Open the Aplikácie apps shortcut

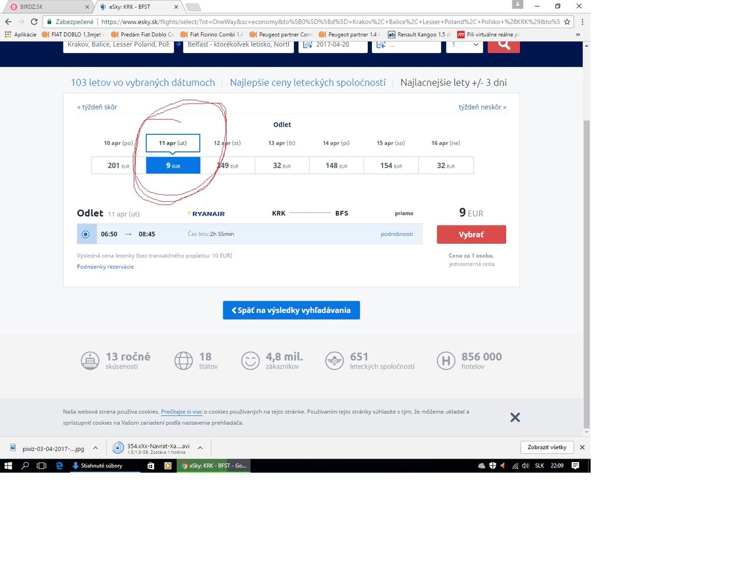[21, 35]
